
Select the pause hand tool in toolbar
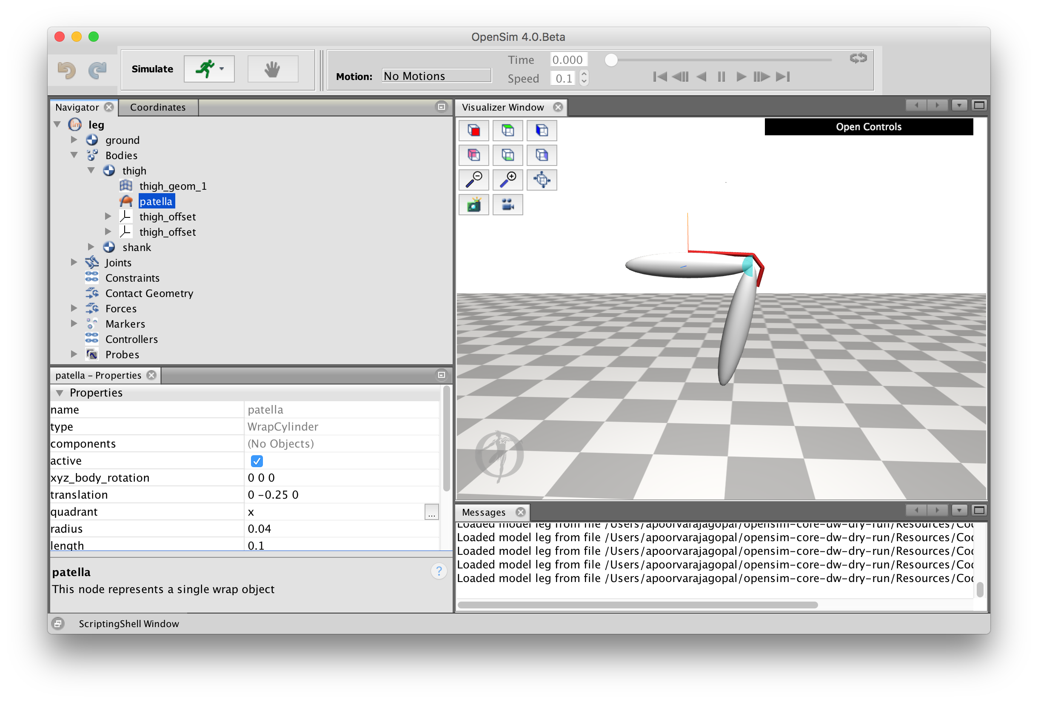[272, 69]
